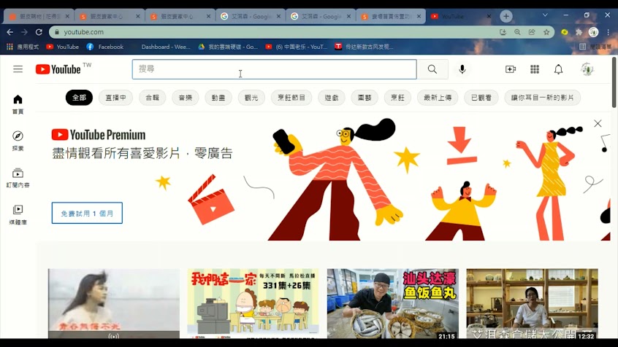The width and height of the screenshot is (618, 347).
Task: Select the 遊戲 filter chip
Action: coord(332,98)
